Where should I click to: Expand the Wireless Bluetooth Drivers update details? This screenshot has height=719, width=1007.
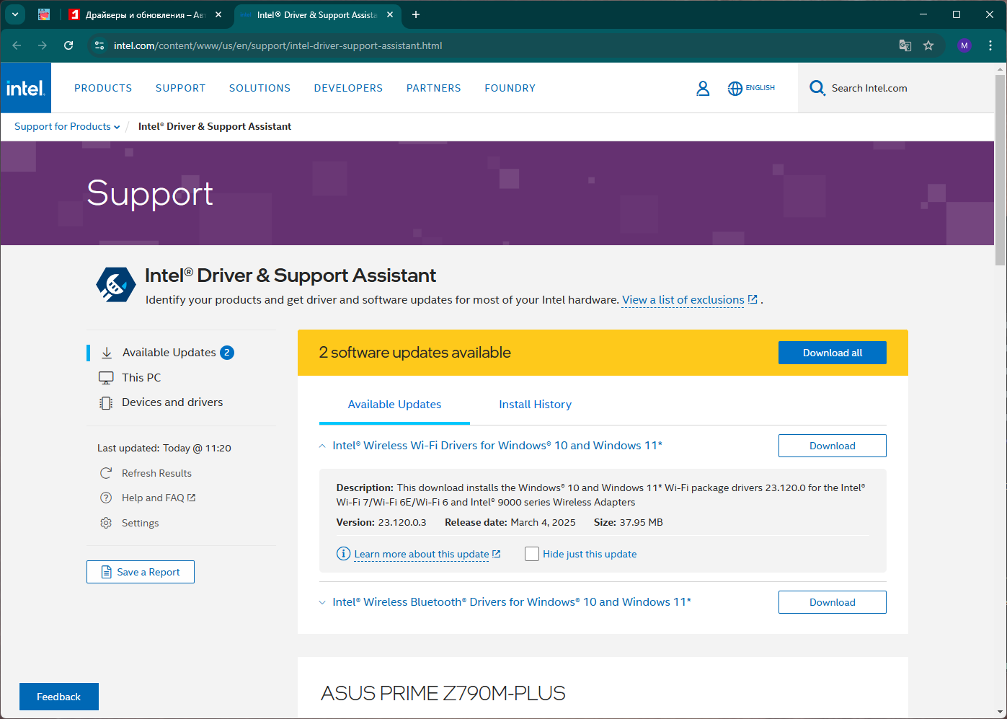click(x=322, y=602)
